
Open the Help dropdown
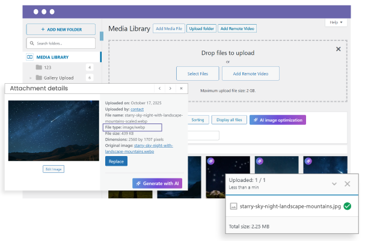pyautogui.click(x=336, y=22)
